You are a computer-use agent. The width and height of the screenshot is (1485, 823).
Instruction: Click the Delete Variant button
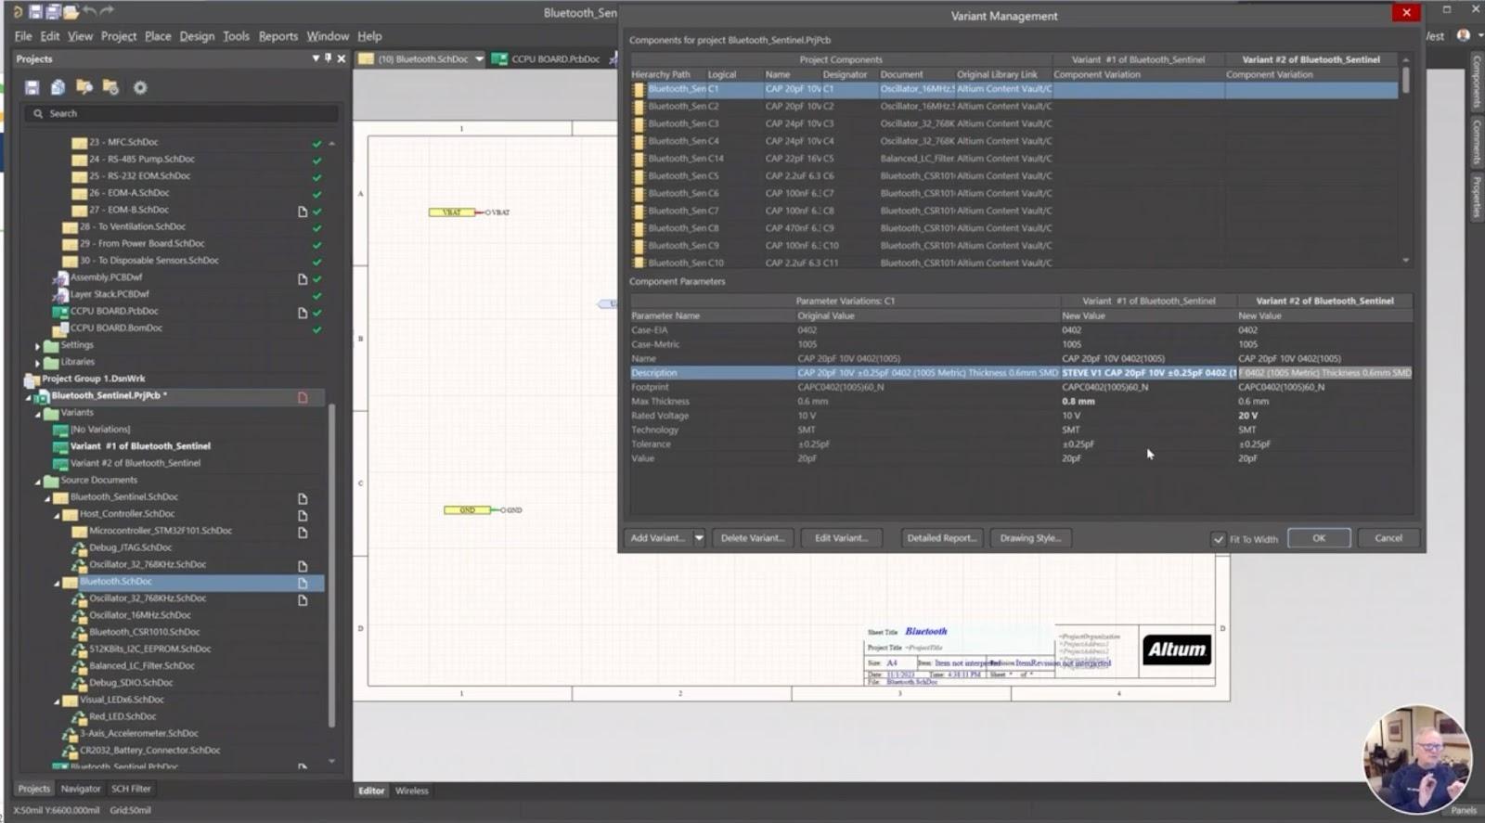pos(752,538)
